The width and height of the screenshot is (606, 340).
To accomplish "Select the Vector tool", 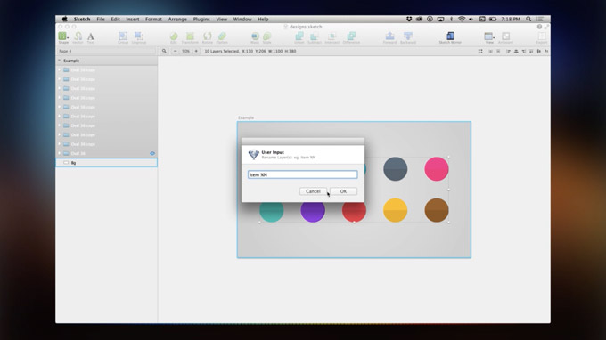I will coord(78,37).
